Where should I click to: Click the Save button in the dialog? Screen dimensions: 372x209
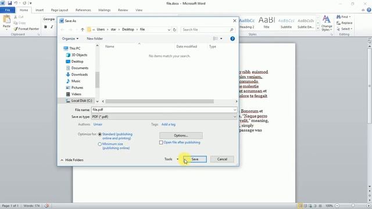pos(195,159)
